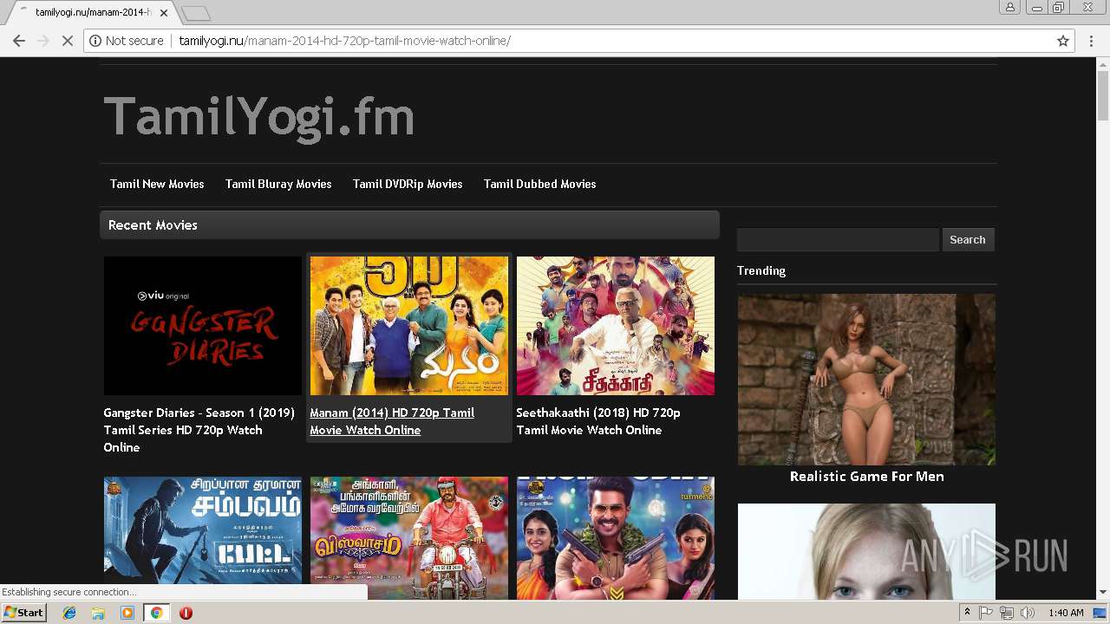Click the scroll up arrow of the page scrollbar
This screenshot has width=1110, height=624.
pyautogui.click(x=1103, y=65)
